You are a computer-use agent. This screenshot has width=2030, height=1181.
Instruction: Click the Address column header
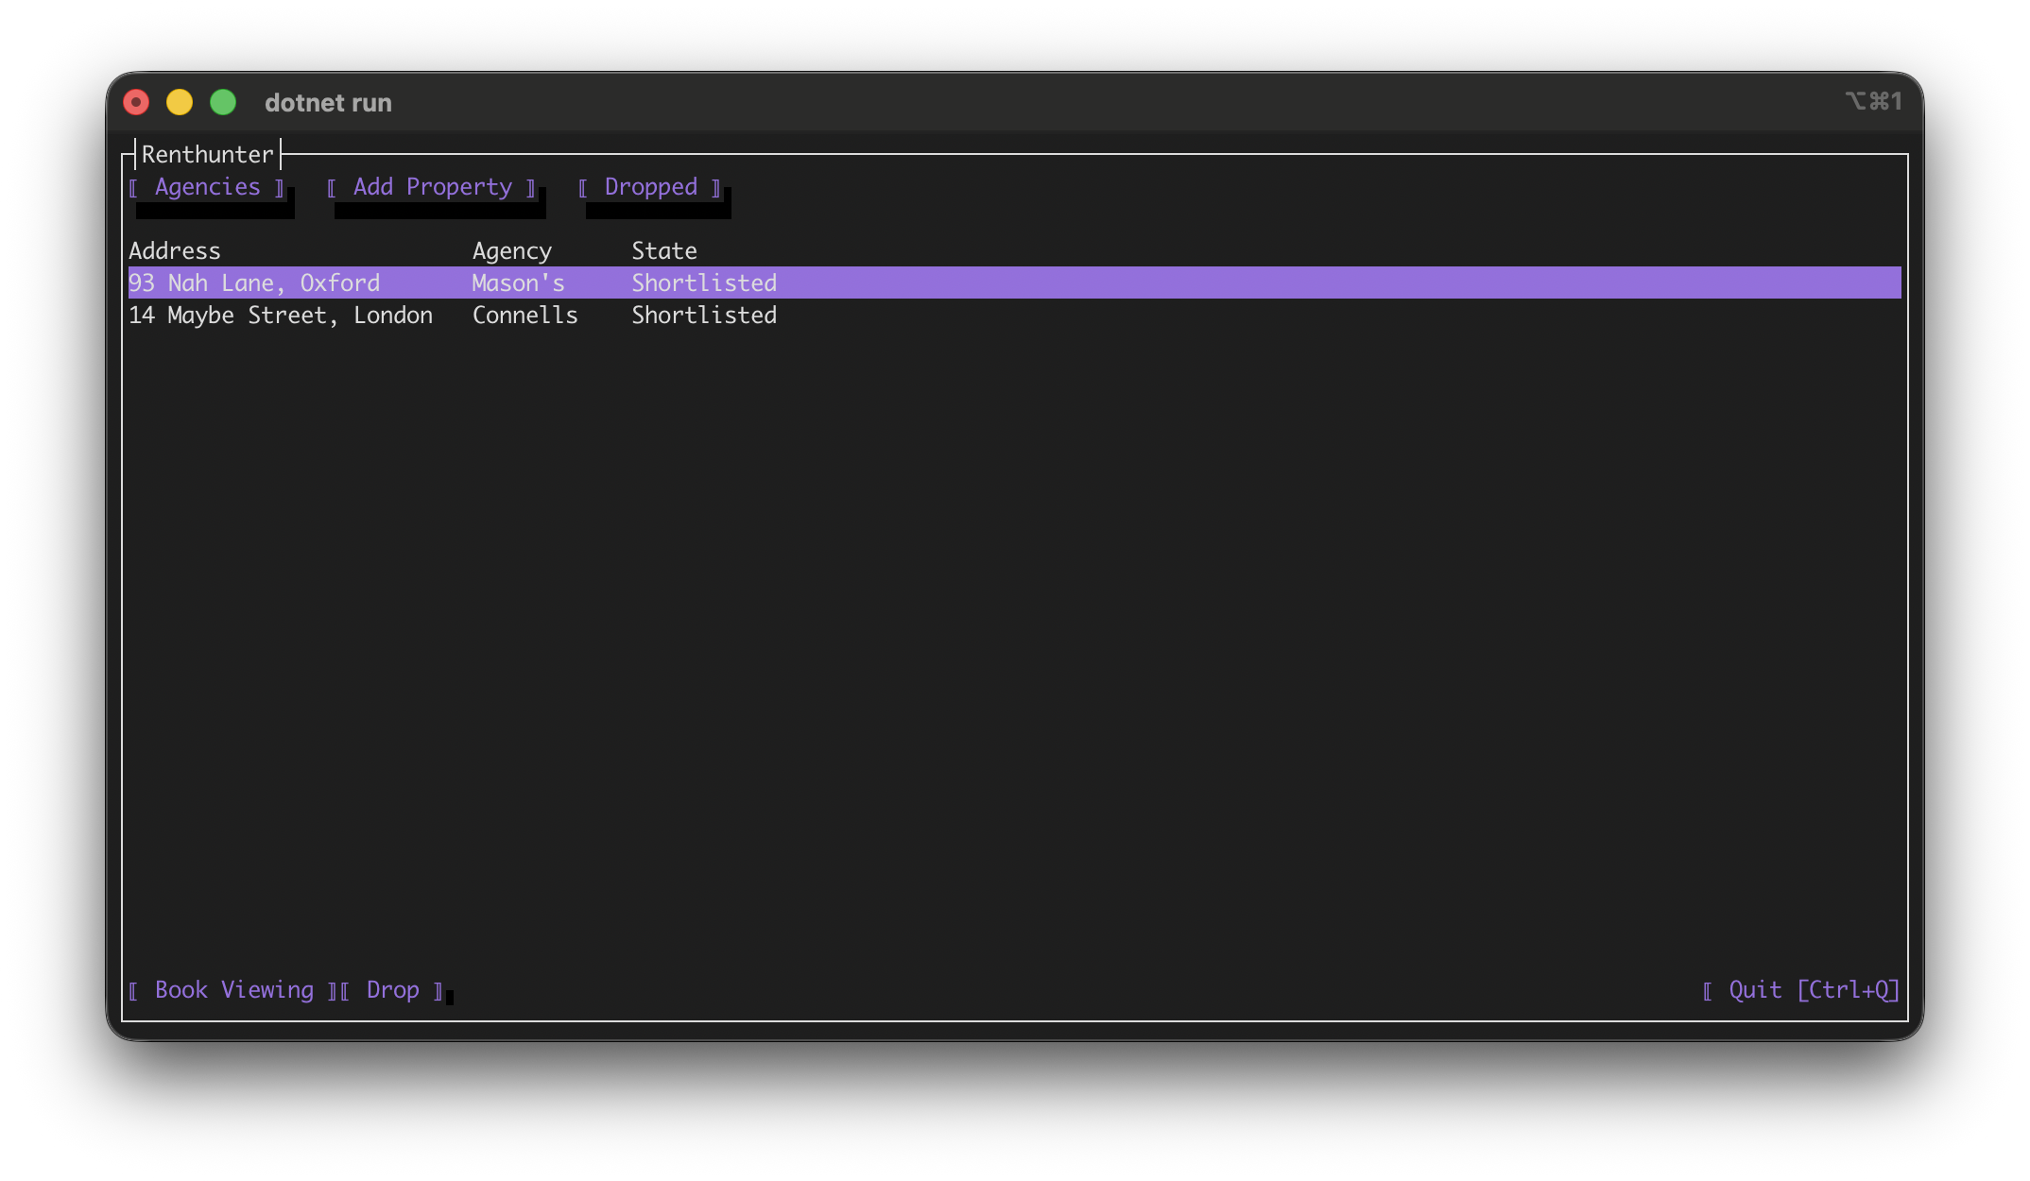tap(175, 251)
